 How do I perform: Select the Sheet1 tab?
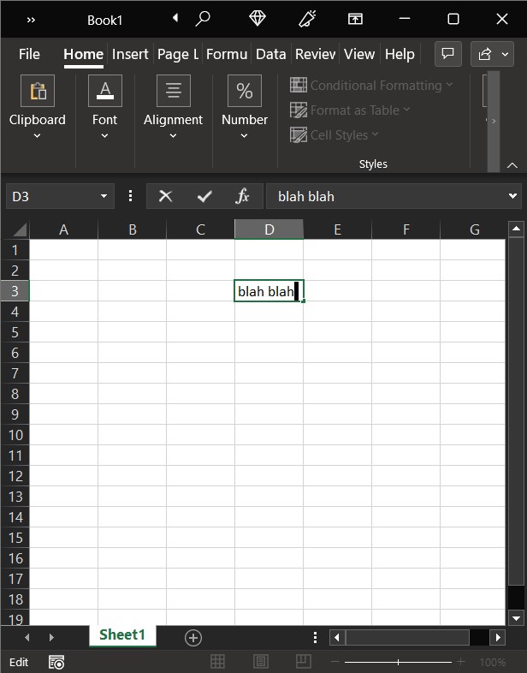(x=122, y=634)
